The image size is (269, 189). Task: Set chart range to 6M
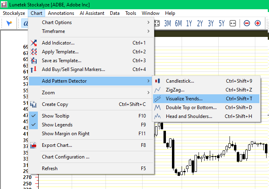point(178,23)
